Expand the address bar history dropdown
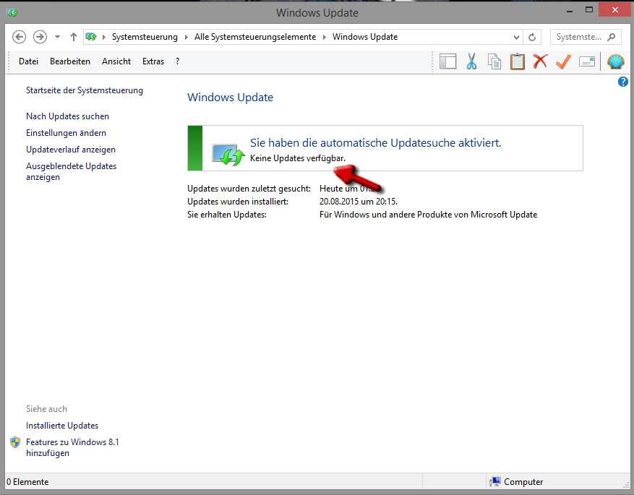The width and height of the screenshot is (634, 495). [x=516, y=37]
